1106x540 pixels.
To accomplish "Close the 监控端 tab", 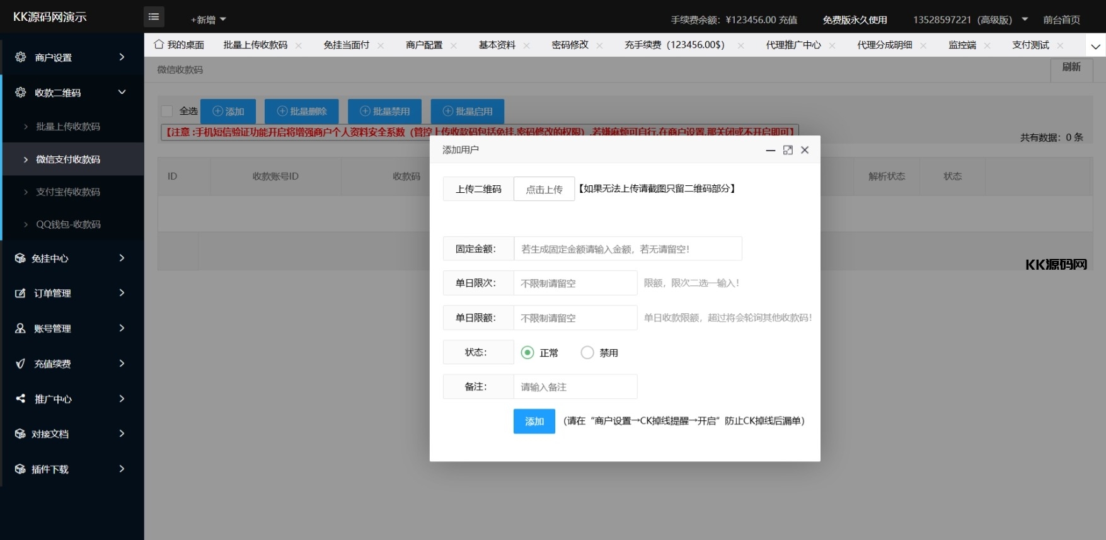I will pyautogui.click(x=988, y=45).
